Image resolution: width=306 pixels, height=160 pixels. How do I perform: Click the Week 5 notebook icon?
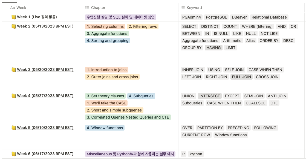coord(13,128)
